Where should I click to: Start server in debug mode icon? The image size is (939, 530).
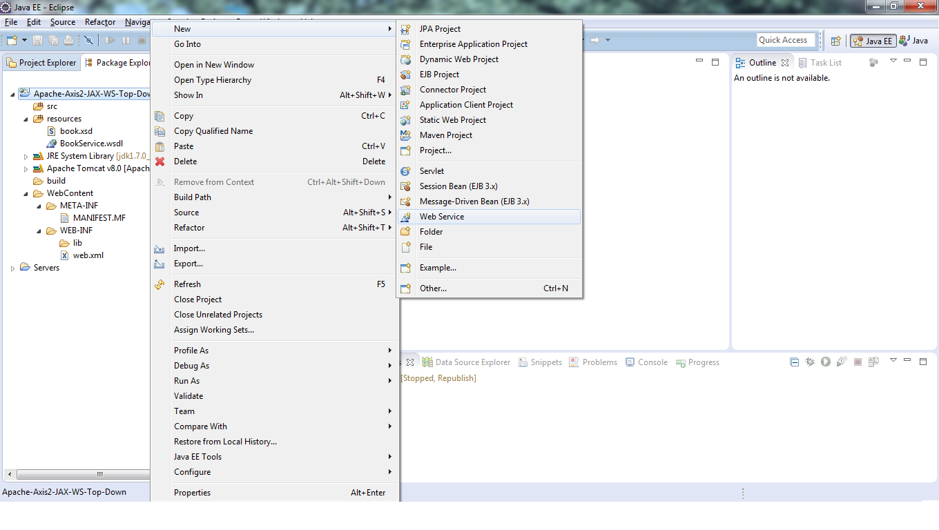810,362
